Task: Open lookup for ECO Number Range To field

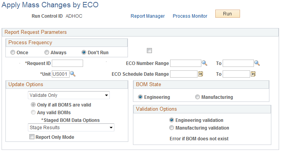Action: (257, 63)
